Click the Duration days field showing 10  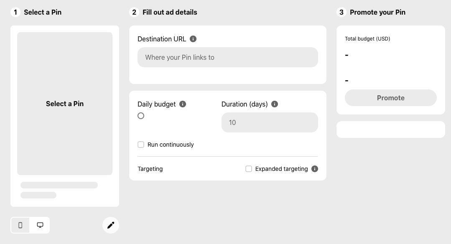click(269, 122)
